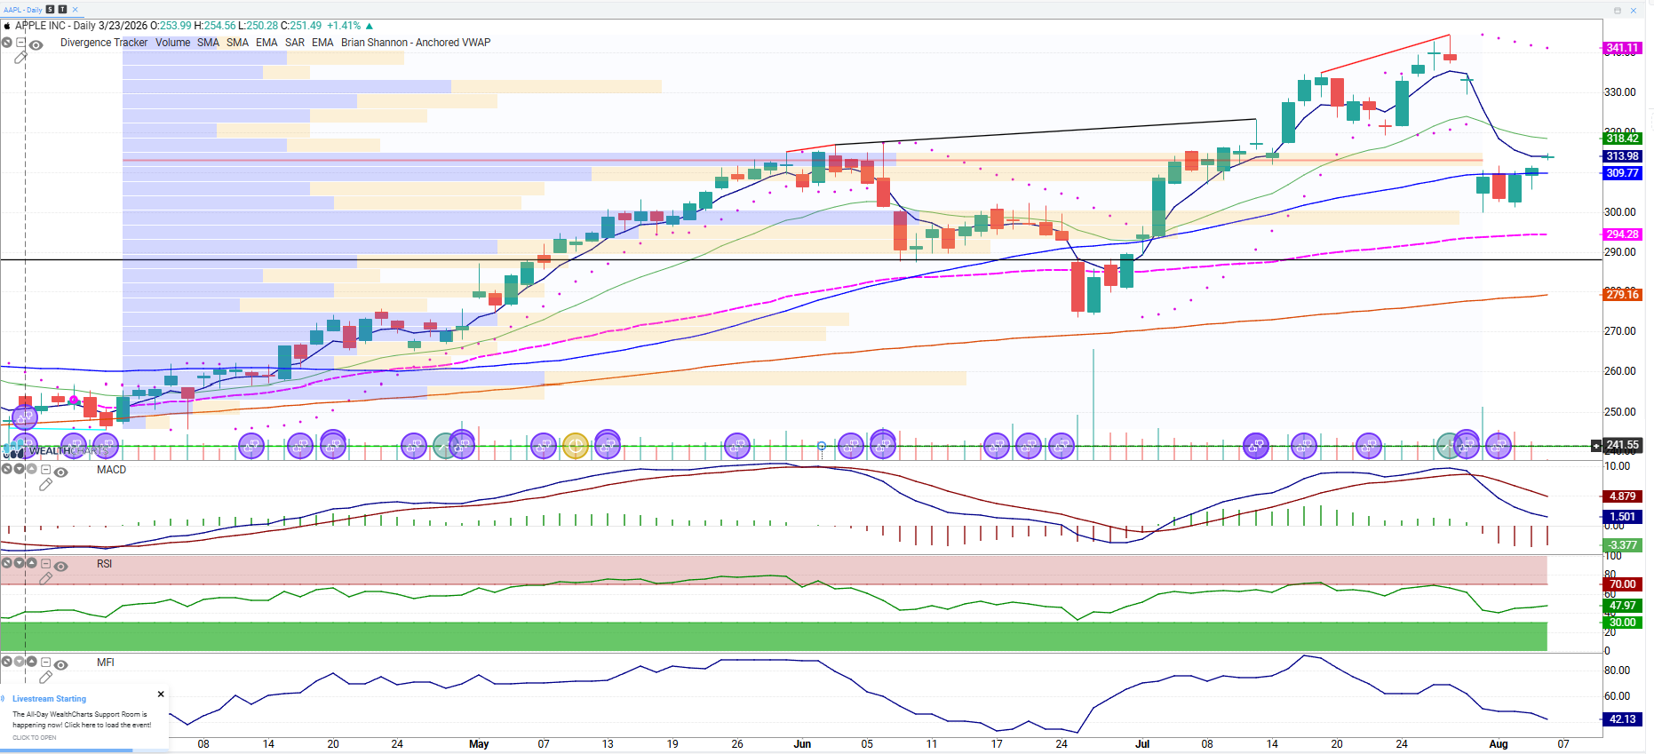Screen dimensions: 1654x754
Task: Click the CLICK TO OPEN livestream text
Action: pyautogui.click(x=35, y=737)
